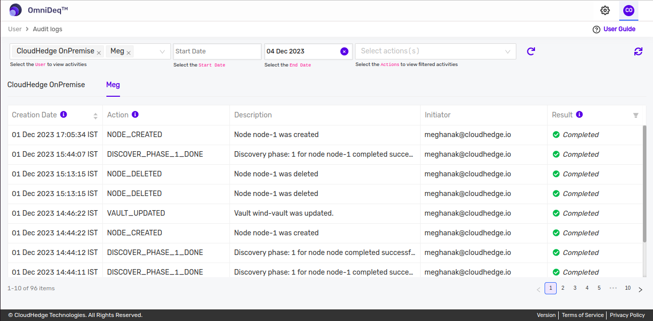Open the CO user avatar menu
The width and height of the screenshot is (653, 321).
tap(629, 10)
